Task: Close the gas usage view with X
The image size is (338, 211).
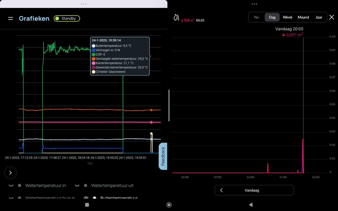Action: click(x=332, y=17)
